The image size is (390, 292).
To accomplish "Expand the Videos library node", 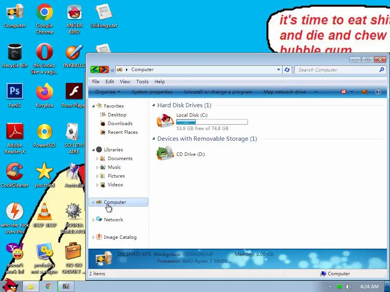I will [x=97, y=185].
